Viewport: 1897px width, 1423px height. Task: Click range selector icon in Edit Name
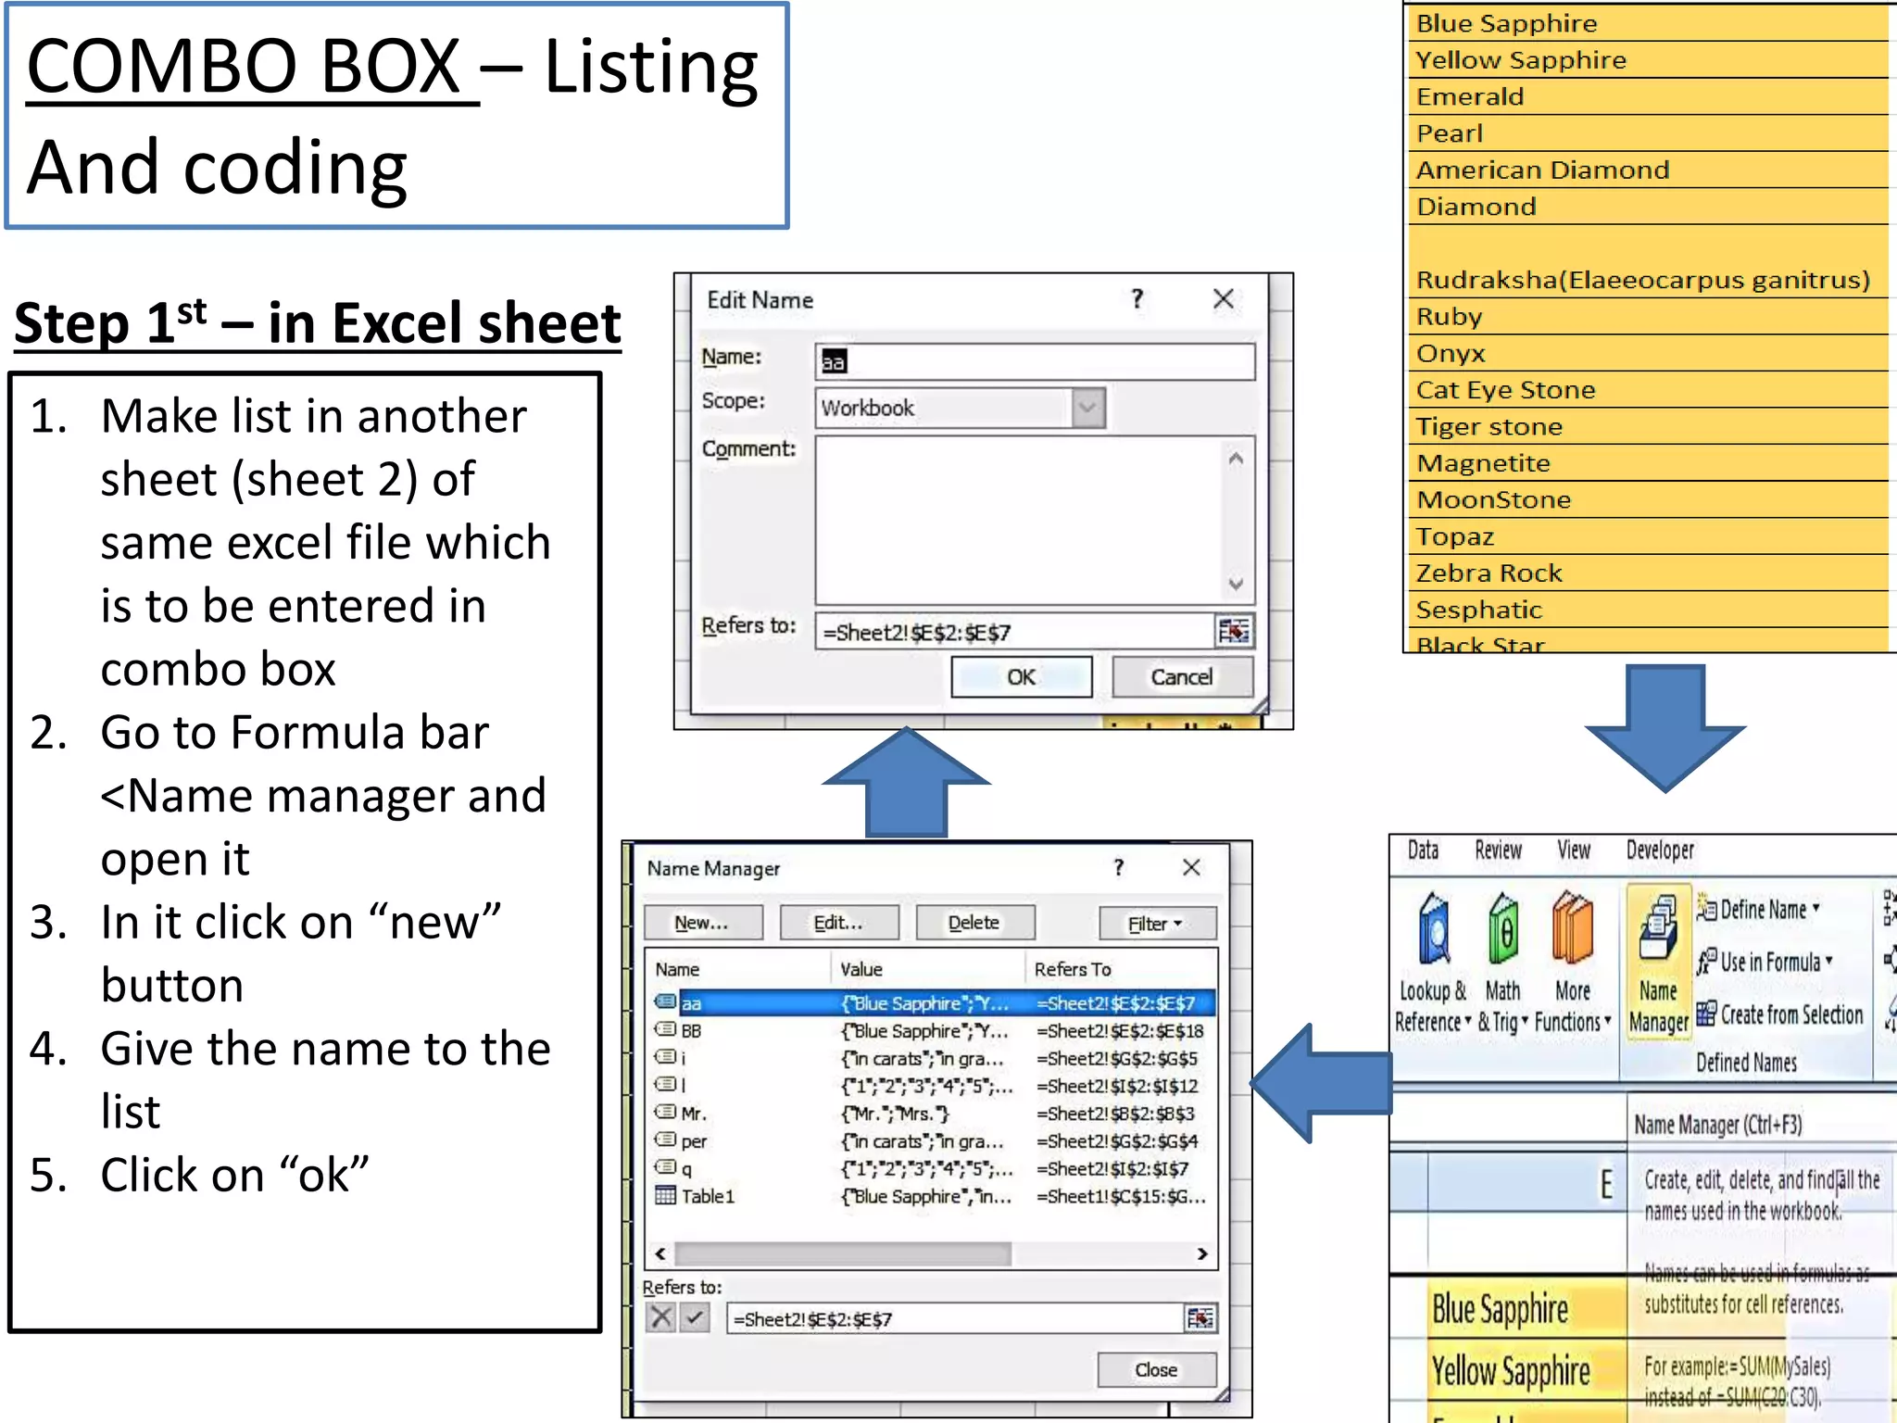(x=1233, y=632)
